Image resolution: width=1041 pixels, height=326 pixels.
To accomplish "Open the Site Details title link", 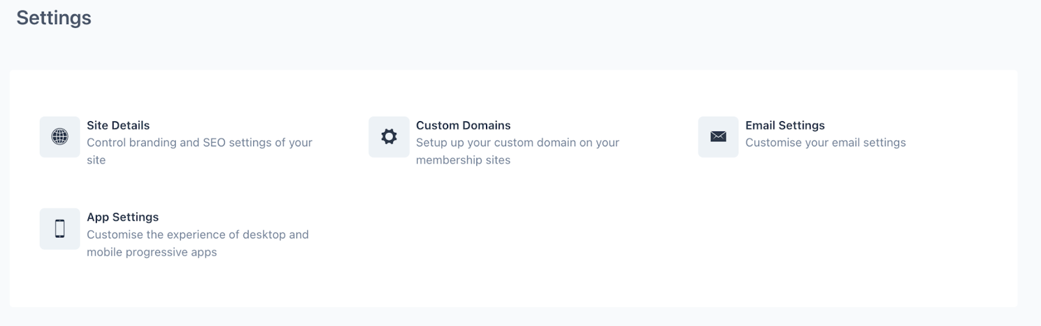I will [118, 125].
